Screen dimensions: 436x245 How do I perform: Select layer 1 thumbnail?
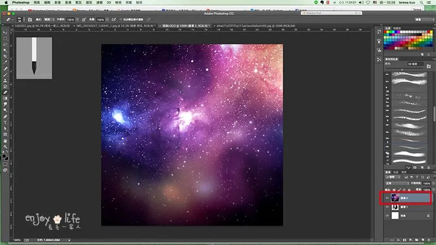[395, 207]
